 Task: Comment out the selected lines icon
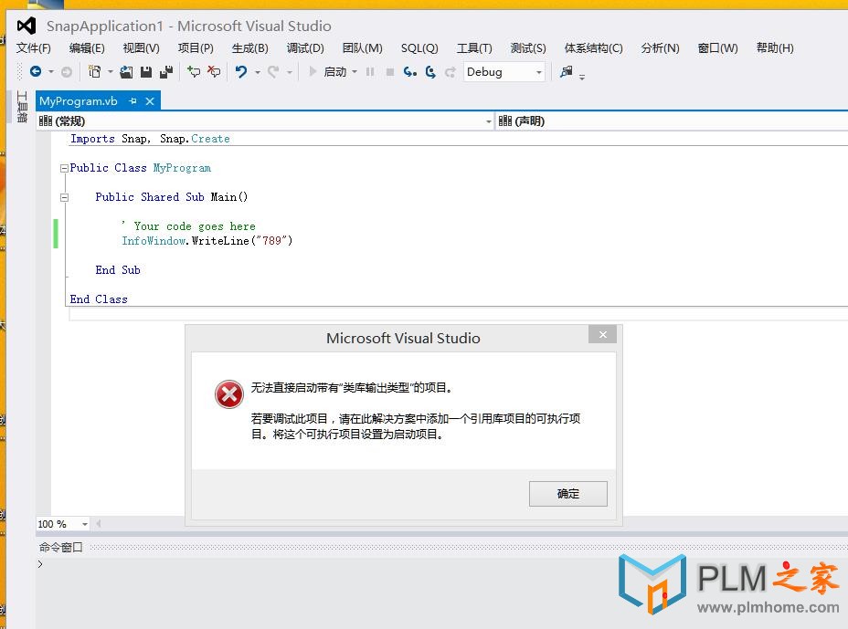click(194, 71)
